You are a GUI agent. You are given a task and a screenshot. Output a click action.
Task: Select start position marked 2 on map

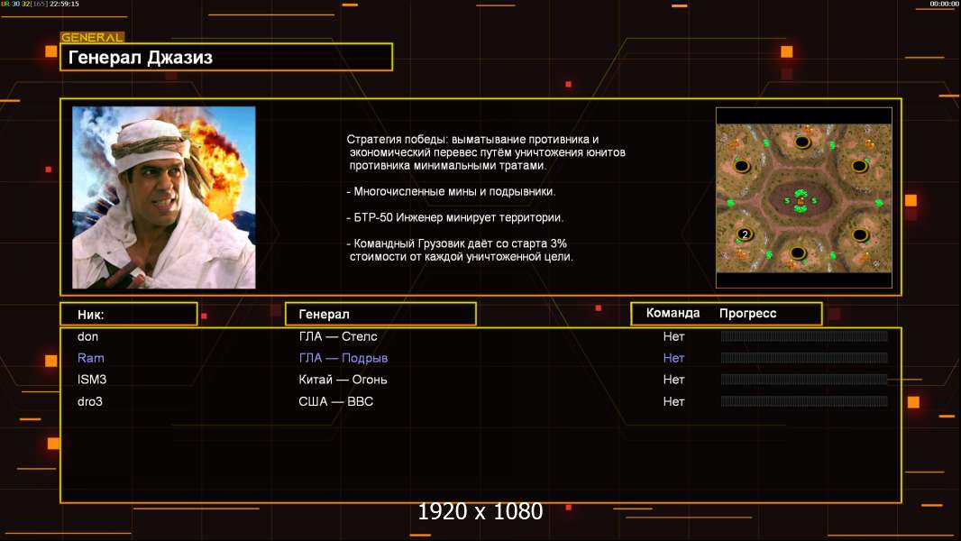pos(745,234)
